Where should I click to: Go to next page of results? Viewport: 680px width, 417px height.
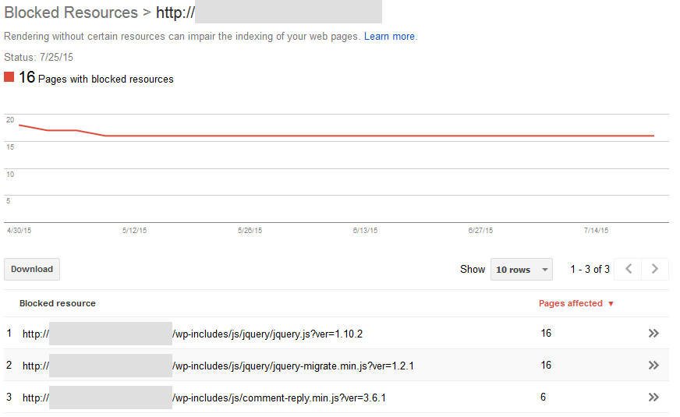(x=655, y=269)
